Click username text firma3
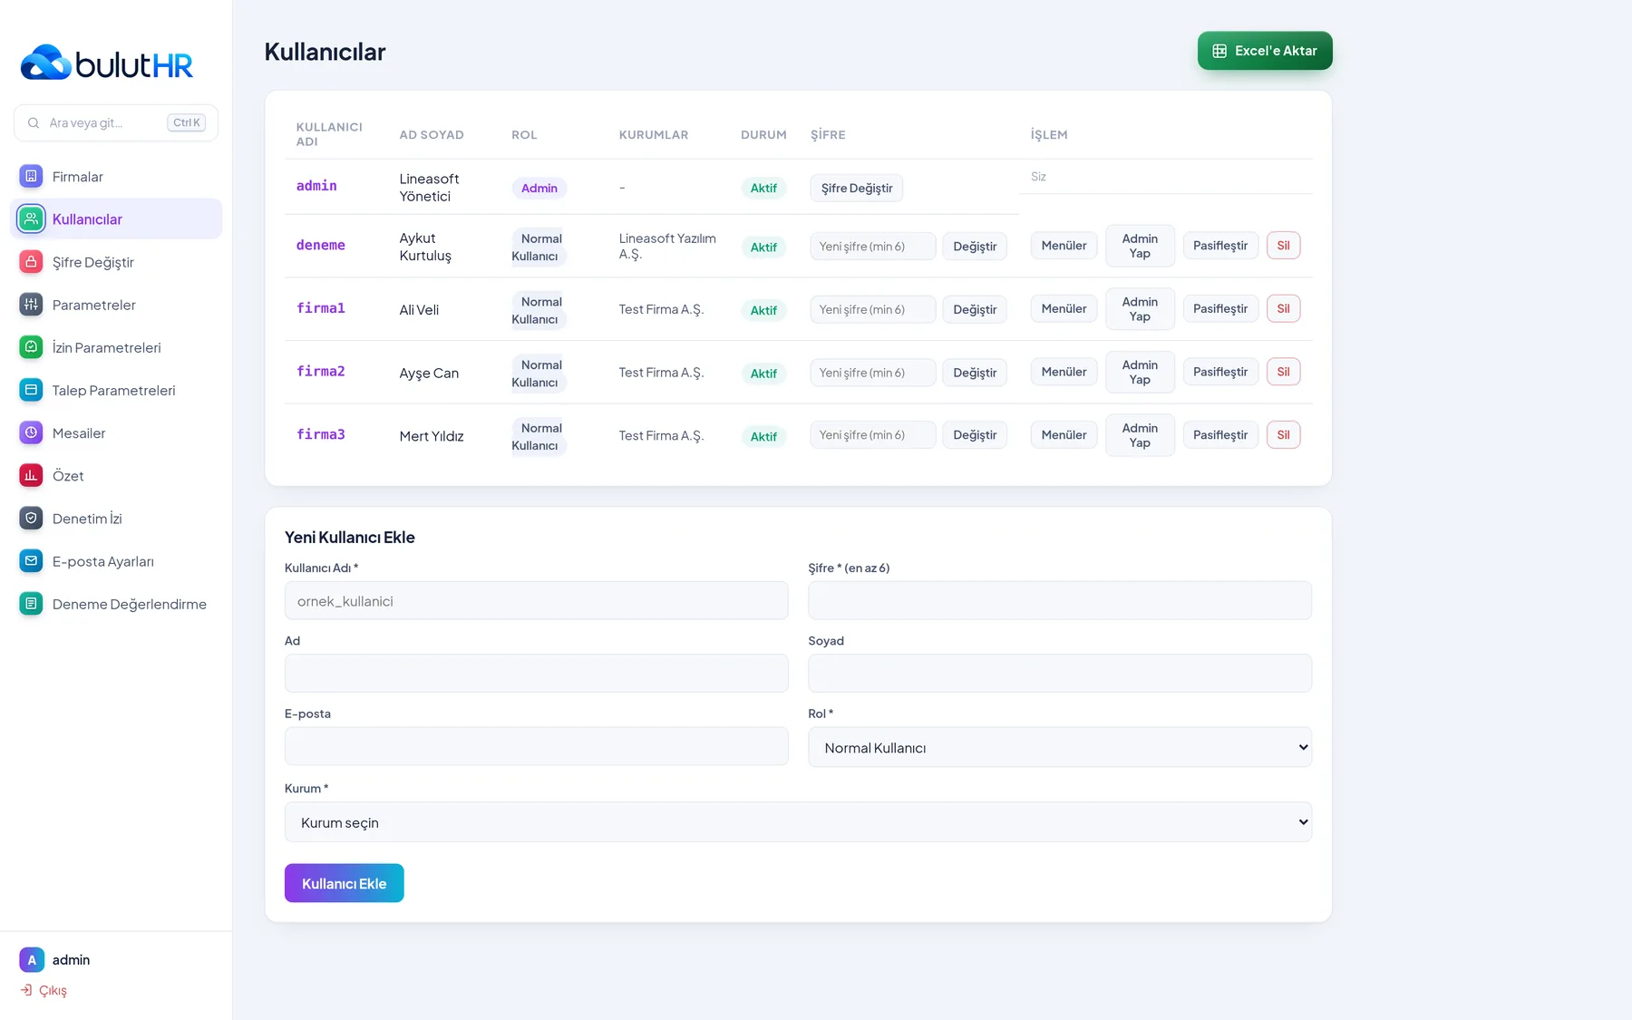Viewport: 1632px width, 1020px height. (x=320, y=434)
